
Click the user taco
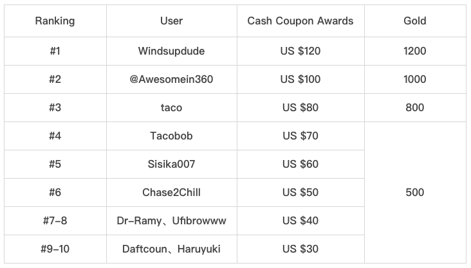coord(171,107)
